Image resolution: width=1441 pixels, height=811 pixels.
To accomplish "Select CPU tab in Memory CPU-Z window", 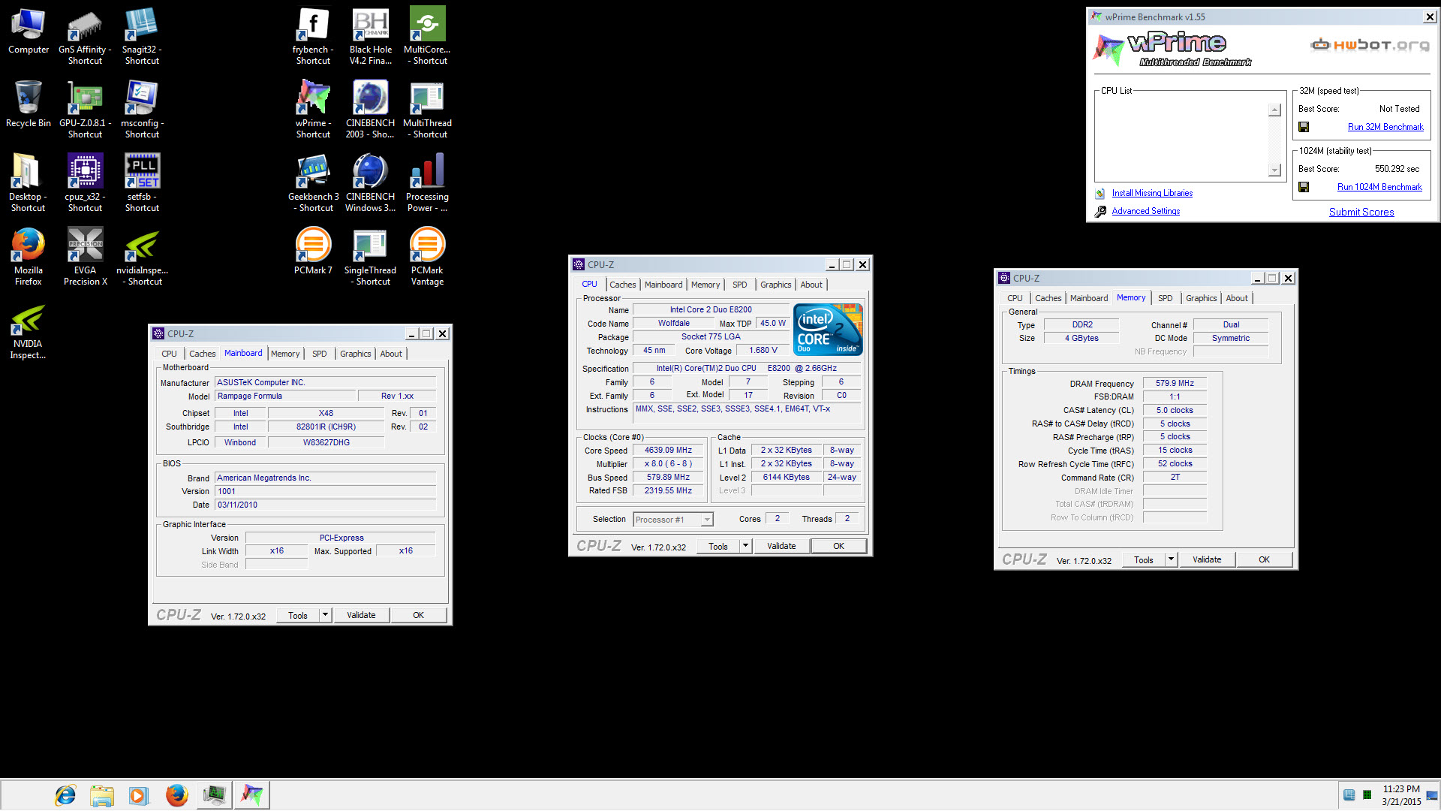I will (x=1015, y=298).
